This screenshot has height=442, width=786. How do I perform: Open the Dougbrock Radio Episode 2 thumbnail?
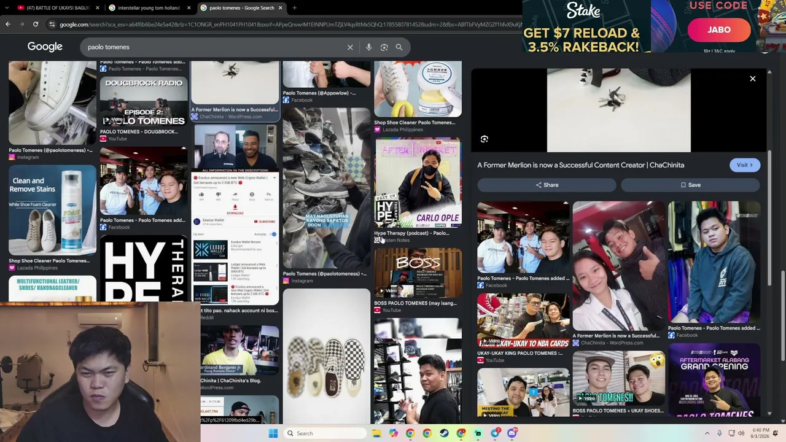[144, 102]
